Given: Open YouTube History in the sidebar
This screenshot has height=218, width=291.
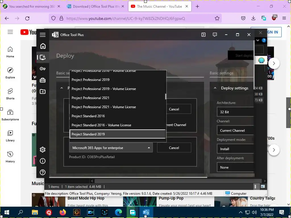Looking at the screenshot, I should click(10, 157).
